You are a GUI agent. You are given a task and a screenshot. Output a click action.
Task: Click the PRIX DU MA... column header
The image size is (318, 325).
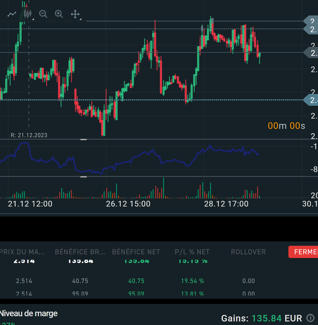(22, 252)
